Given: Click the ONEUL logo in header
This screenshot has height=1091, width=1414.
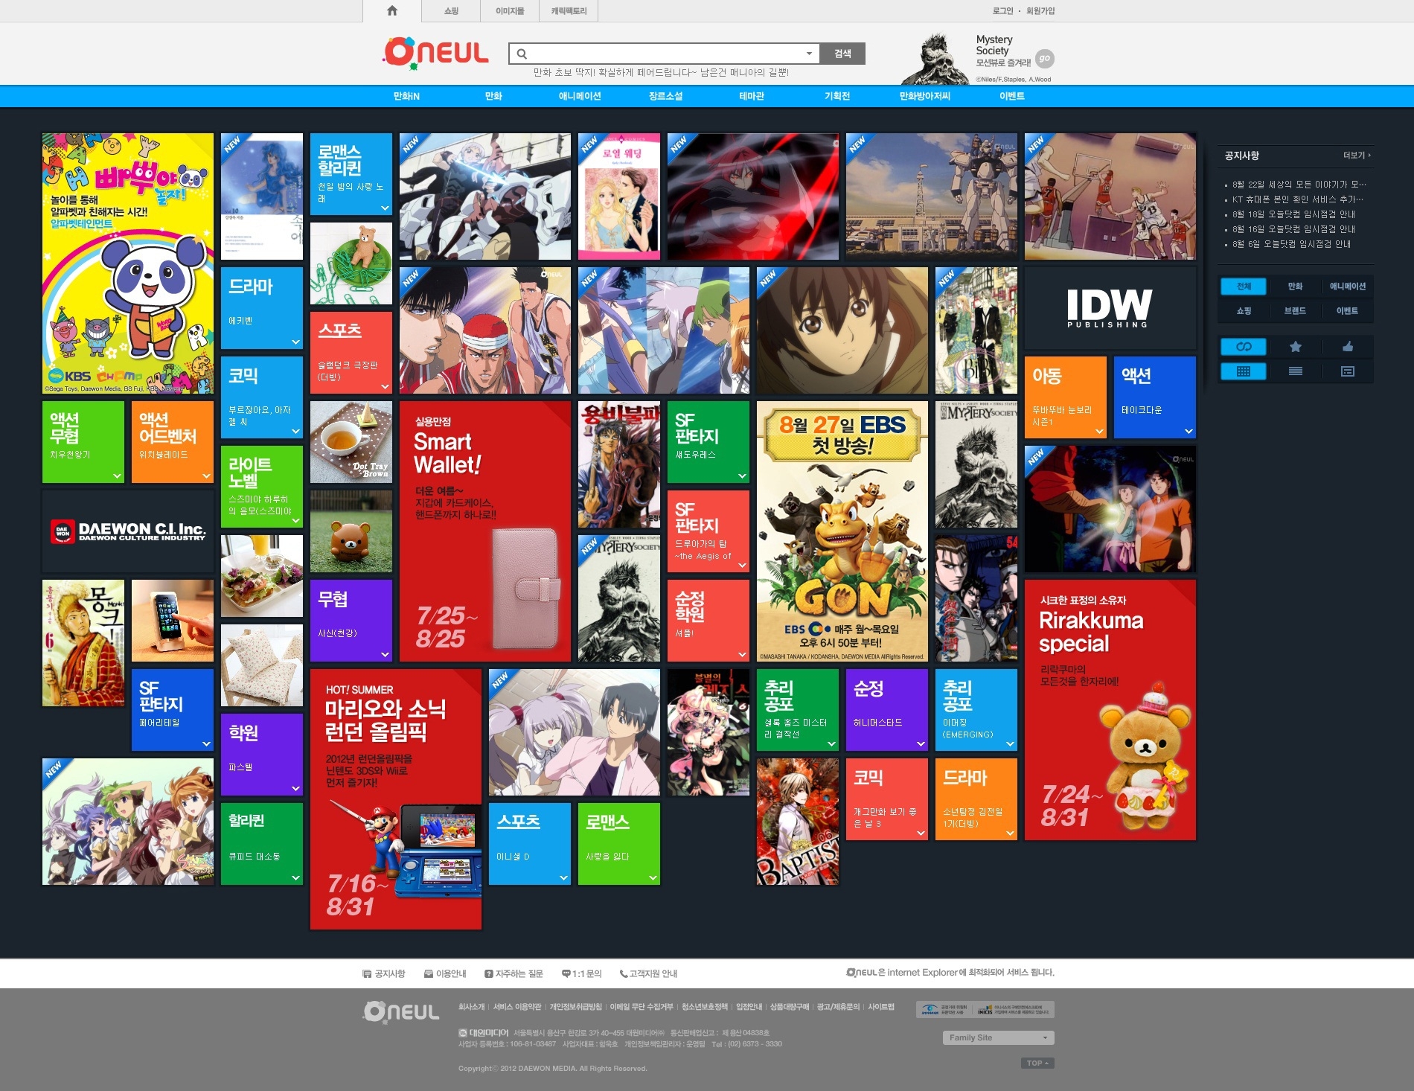Looking at the screenshot, I should [436, 53].
